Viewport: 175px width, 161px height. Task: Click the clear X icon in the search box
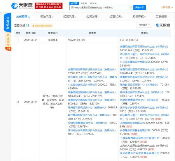tap(130, 7)
